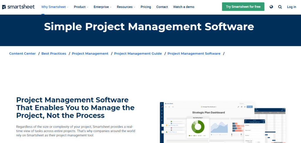Image resolution: width=301 pixels, height=143 pixels.
Task: Click the Simple Project Management Software banner heading
Action: pyautogui.click(x=149, y=27)
